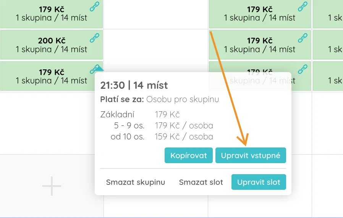Select the top 179 Kč slot in middle column
The image size is (343, 218).
click(260, 14)
